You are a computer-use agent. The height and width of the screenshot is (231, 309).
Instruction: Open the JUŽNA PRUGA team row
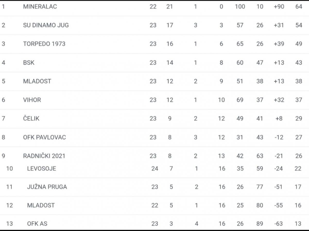[154, 187]
